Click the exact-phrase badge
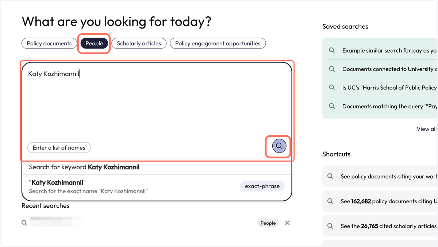The height and width of the screenshot is (247, 438). pos(262,186)
